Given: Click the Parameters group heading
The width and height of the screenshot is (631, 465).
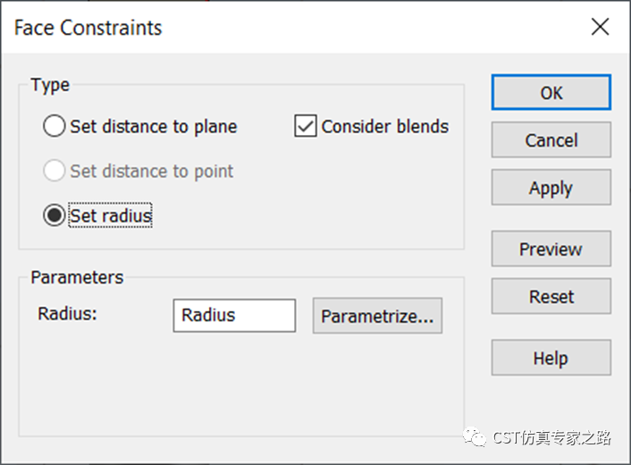Looking at the screenshot, I should point(77,277).
